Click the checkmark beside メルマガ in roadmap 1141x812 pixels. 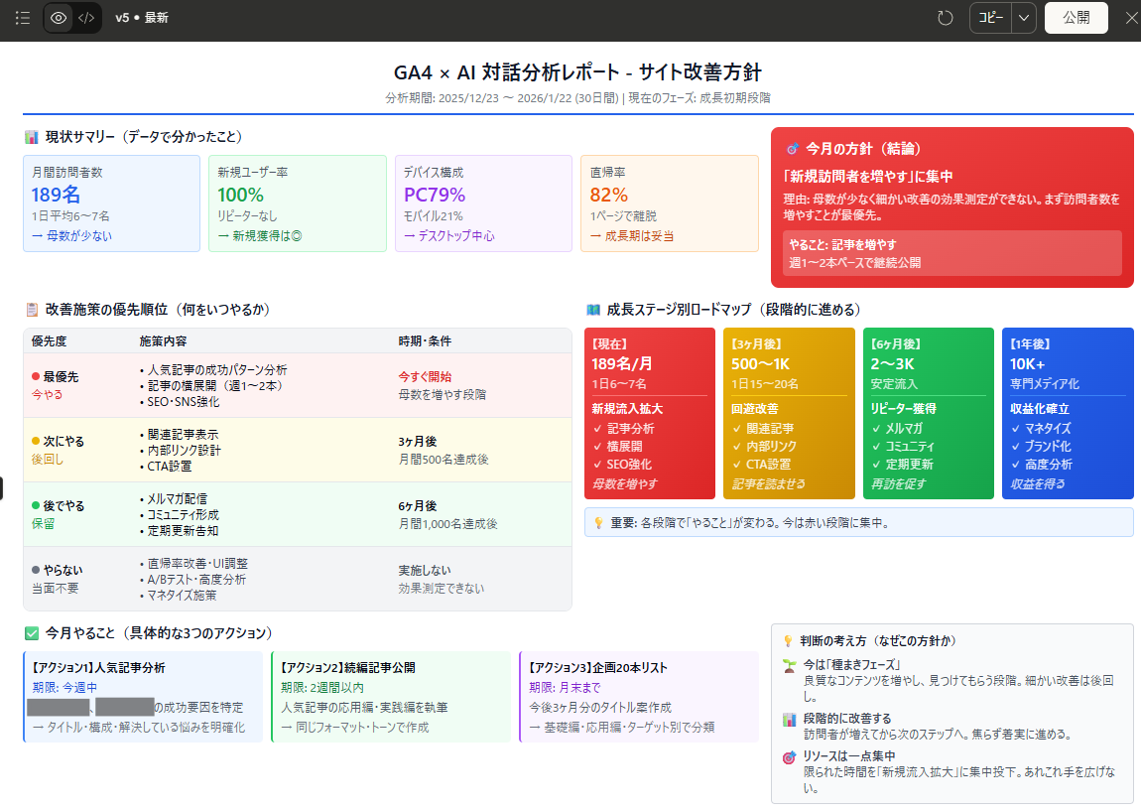876,429
